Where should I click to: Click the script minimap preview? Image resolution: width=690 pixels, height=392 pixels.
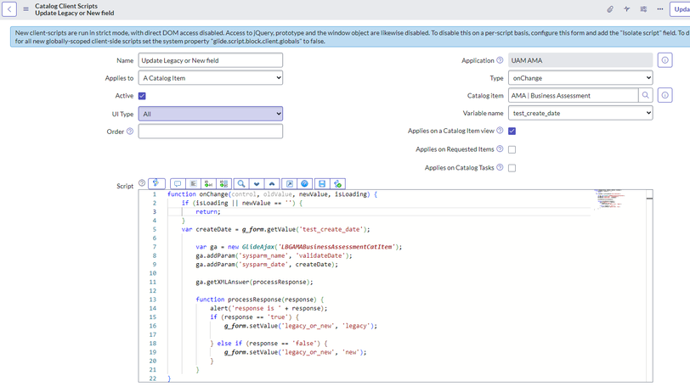[x=609, y=199]
